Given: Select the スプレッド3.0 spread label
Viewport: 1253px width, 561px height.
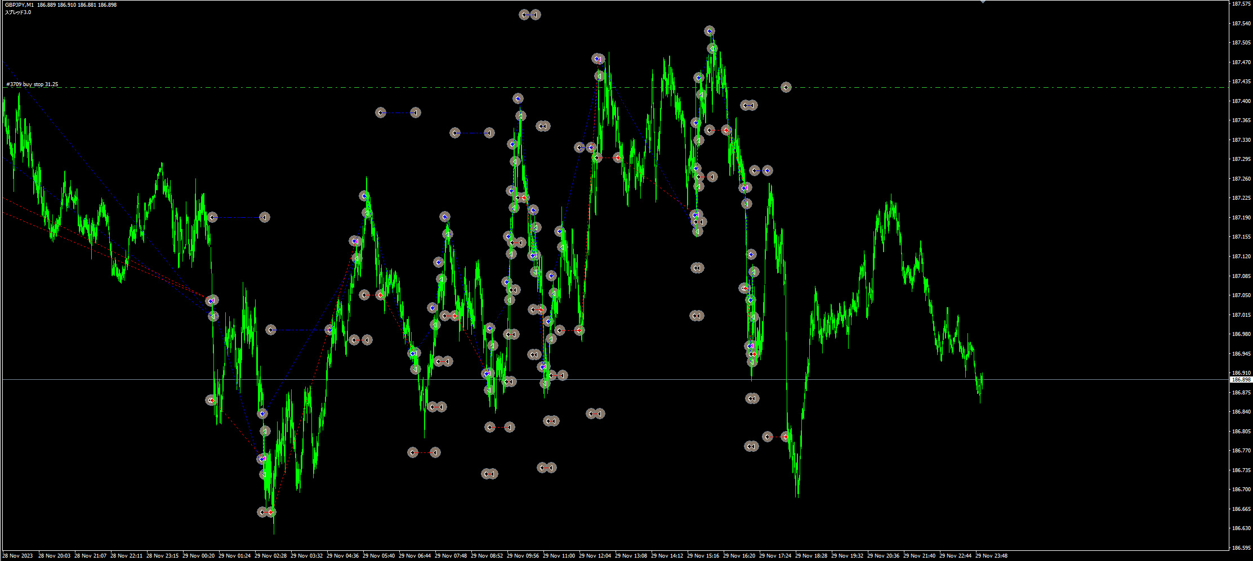Looking at the screenshot, I should pos(18,12).
